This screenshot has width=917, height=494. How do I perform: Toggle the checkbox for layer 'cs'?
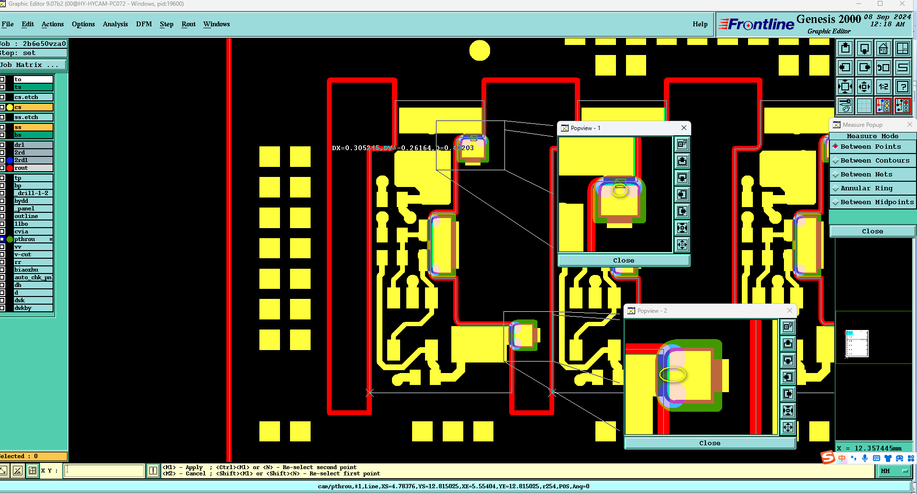point(2,107)
